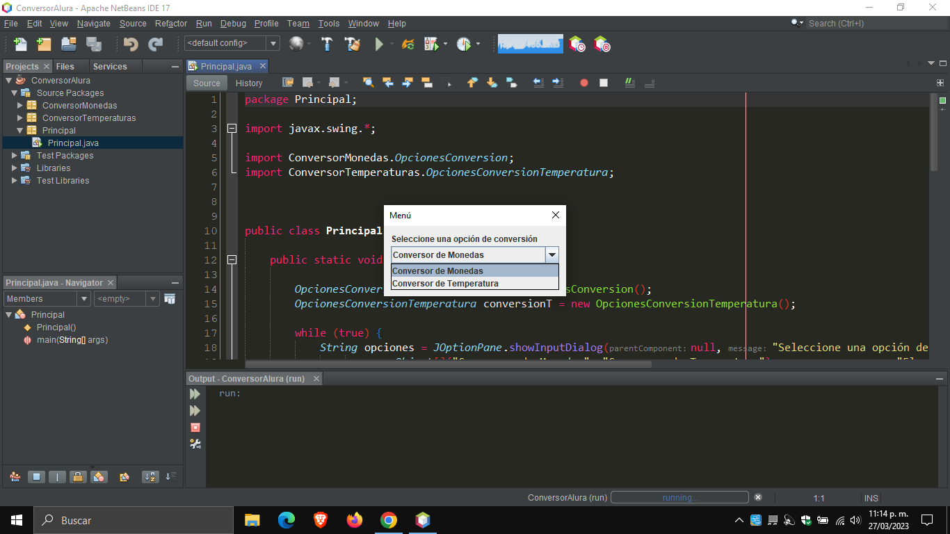This screenshot has width=950, height=534.
Task: Toggle the Source view button
Action: point(207,83)
